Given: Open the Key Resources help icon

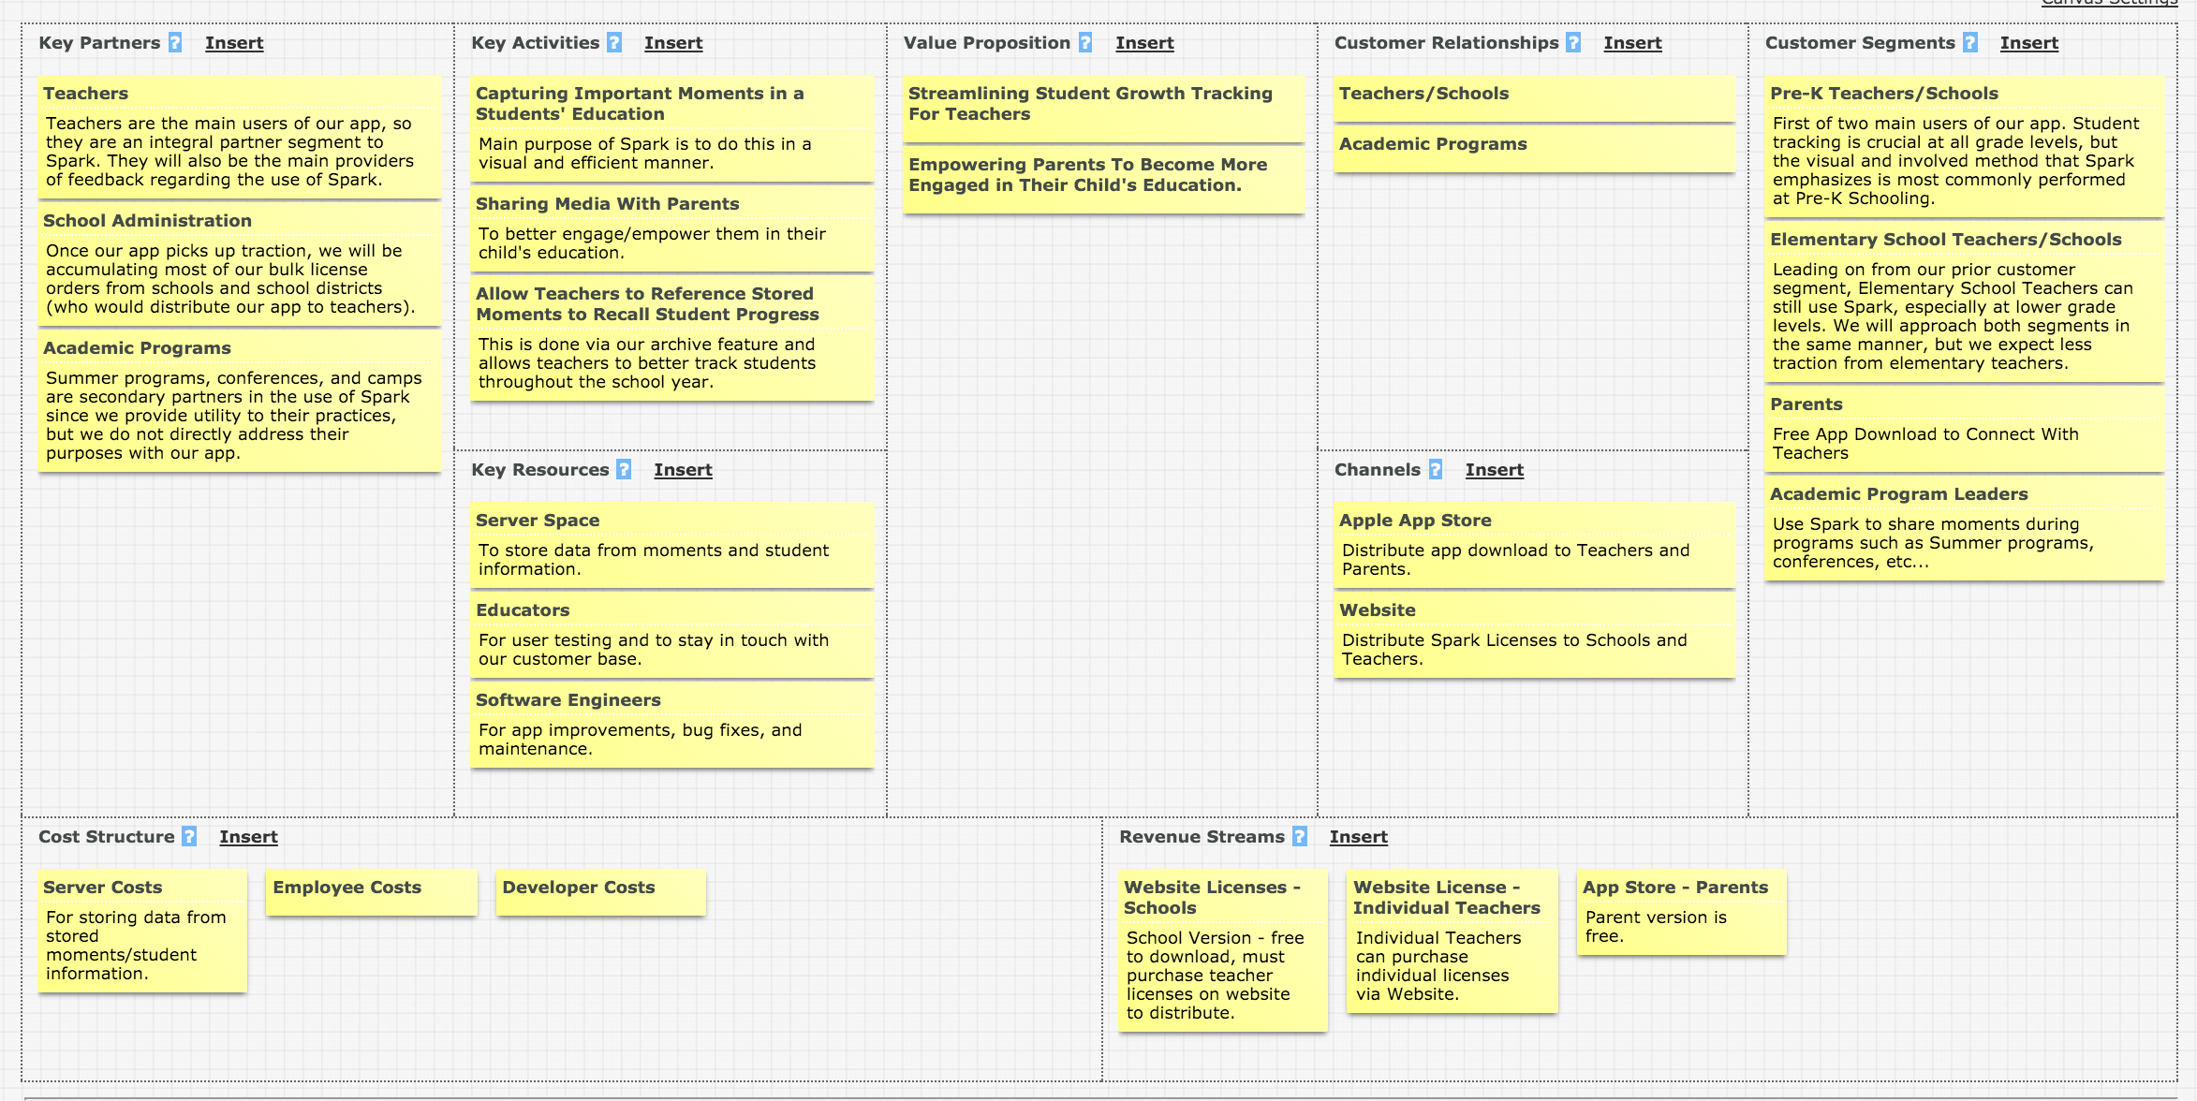Looking at the screenshot, I should click(x=624, y=470).
